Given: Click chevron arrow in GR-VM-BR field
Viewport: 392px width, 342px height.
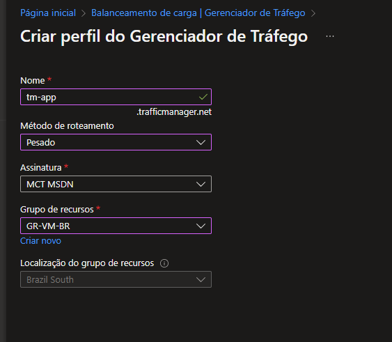Looking at the screenshot, I should pyautogui.click(x=201, y=226).
